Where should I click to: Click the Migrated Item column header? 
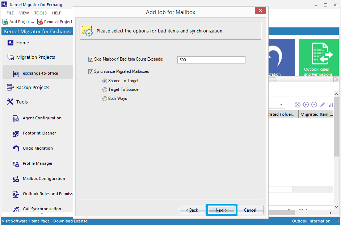pos(316,114)
